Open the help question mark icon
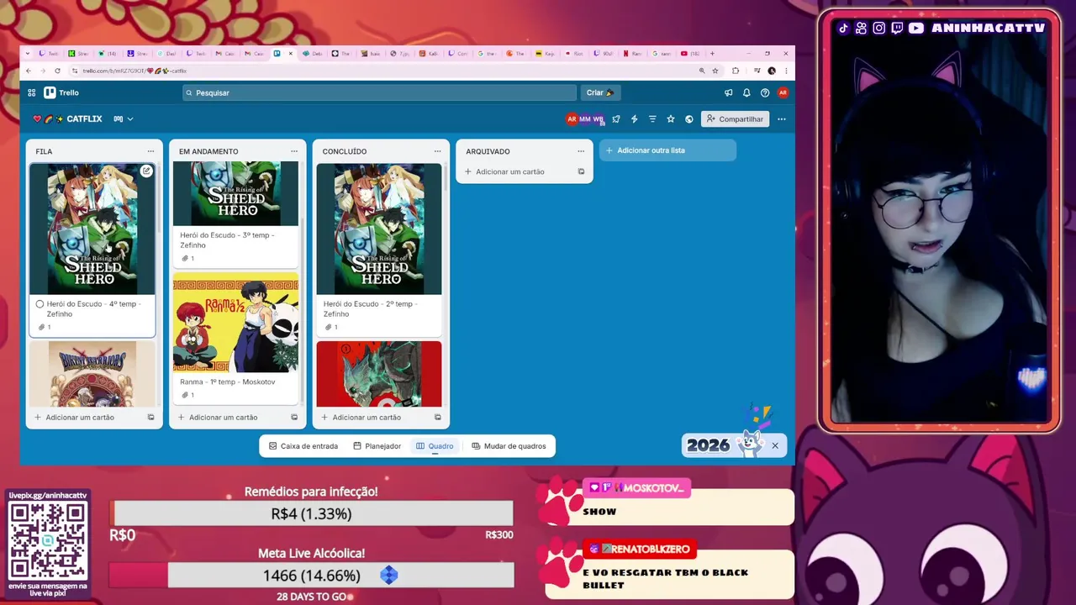Image resolution: width=1076 pixels, height=605 pixels. click(x=765, y=92)
